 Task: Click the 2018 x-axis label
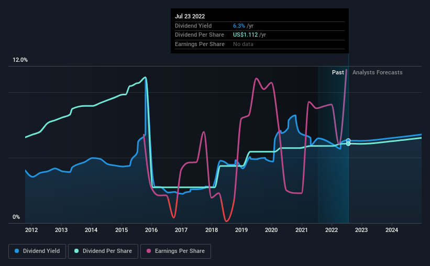pos(212,230)
